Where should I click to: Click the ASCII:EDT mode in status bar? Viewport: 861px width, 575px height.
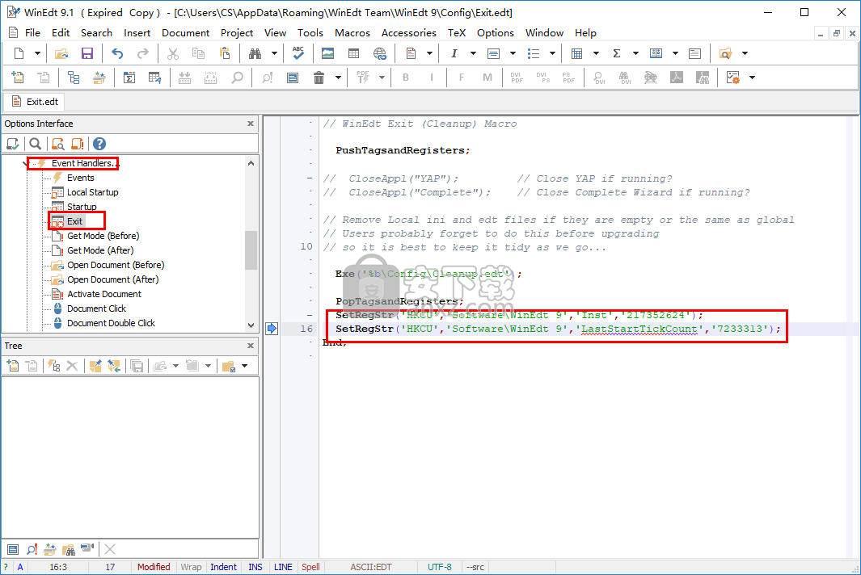coord(371,567)
